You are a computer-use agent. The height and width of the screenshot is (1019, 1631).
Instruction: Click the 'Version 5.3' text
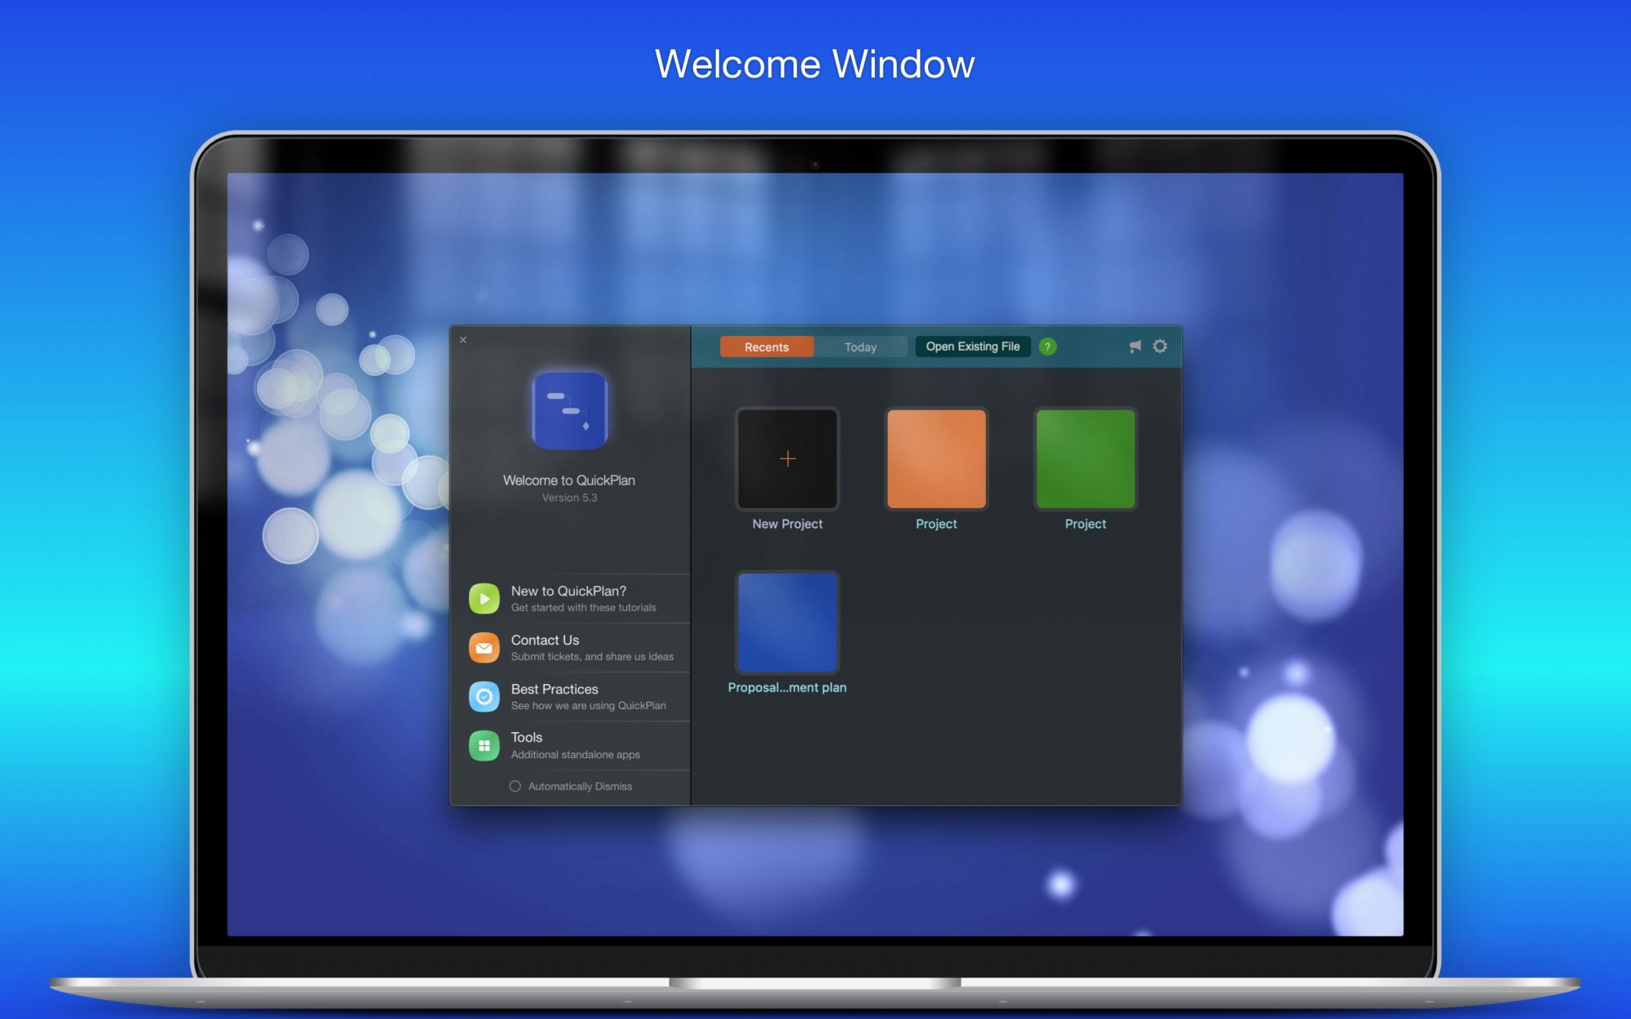[x=569, y=498]
